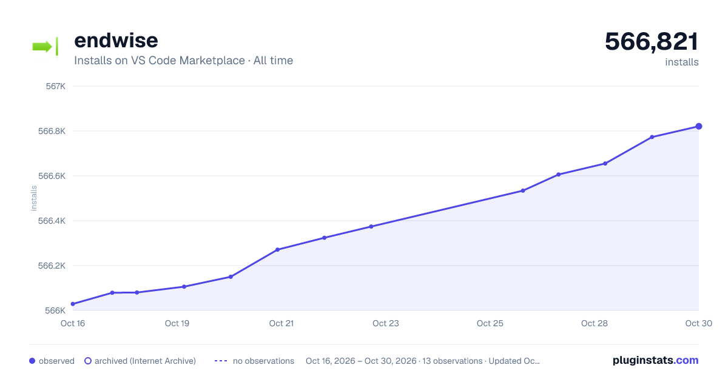Click the 566,821 total installs number
Viewport: 728px width, 382px height.
[652, 41]
